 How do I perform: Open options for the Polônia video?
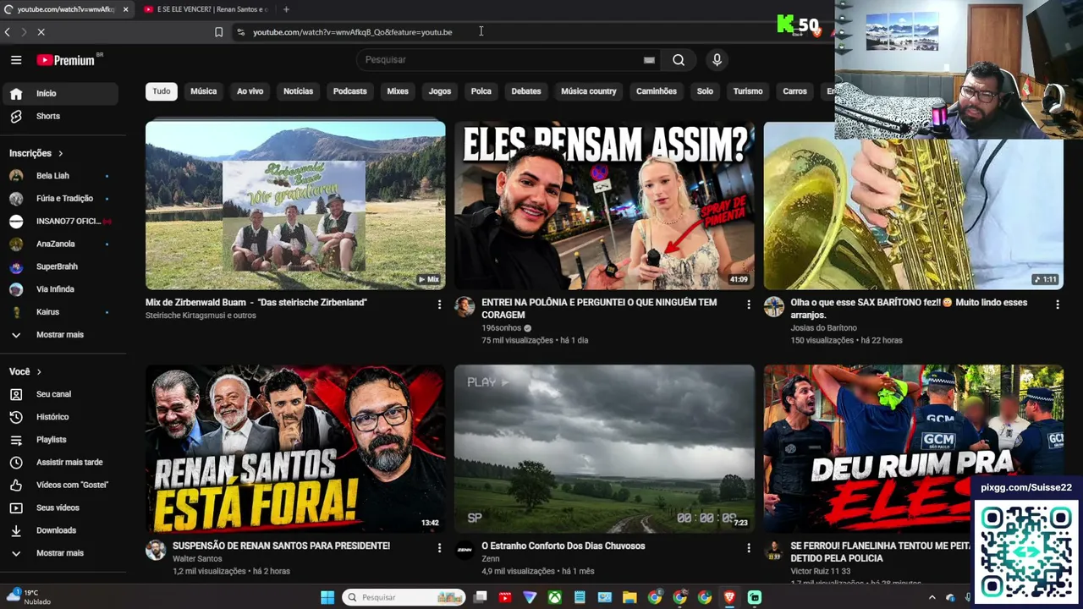click(748, 304)
